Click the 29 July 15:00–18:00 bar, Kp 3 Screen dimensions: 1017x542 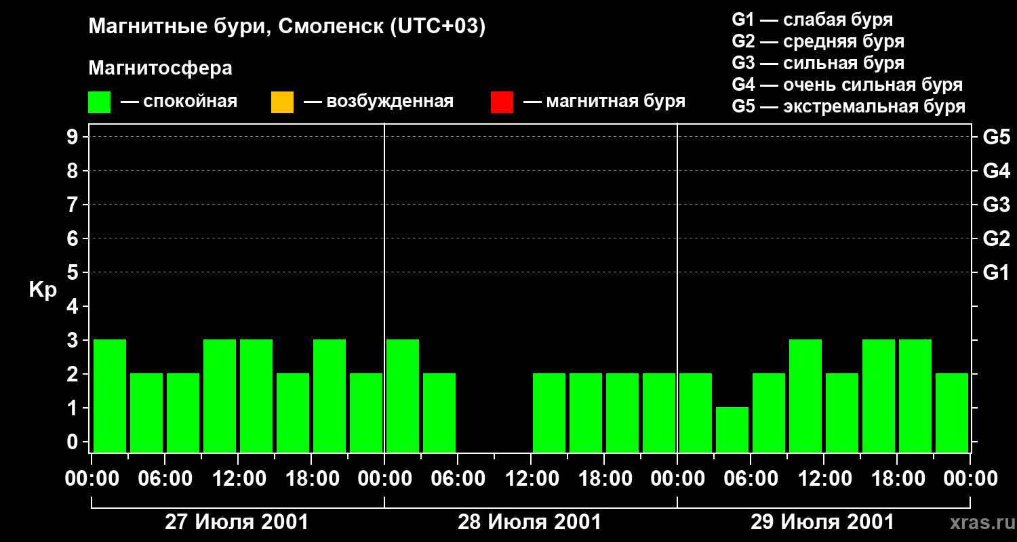click(x=879, y=396)
